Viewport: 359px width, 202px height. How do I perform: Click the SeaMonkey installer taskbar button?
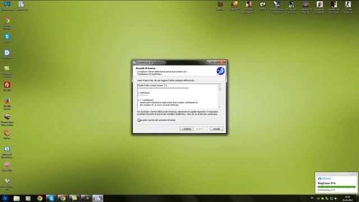click(98, 198)
